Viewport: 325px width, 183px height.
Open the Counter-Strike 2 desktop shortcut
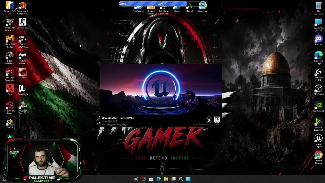pyautogui.click(x=10, y=8)
